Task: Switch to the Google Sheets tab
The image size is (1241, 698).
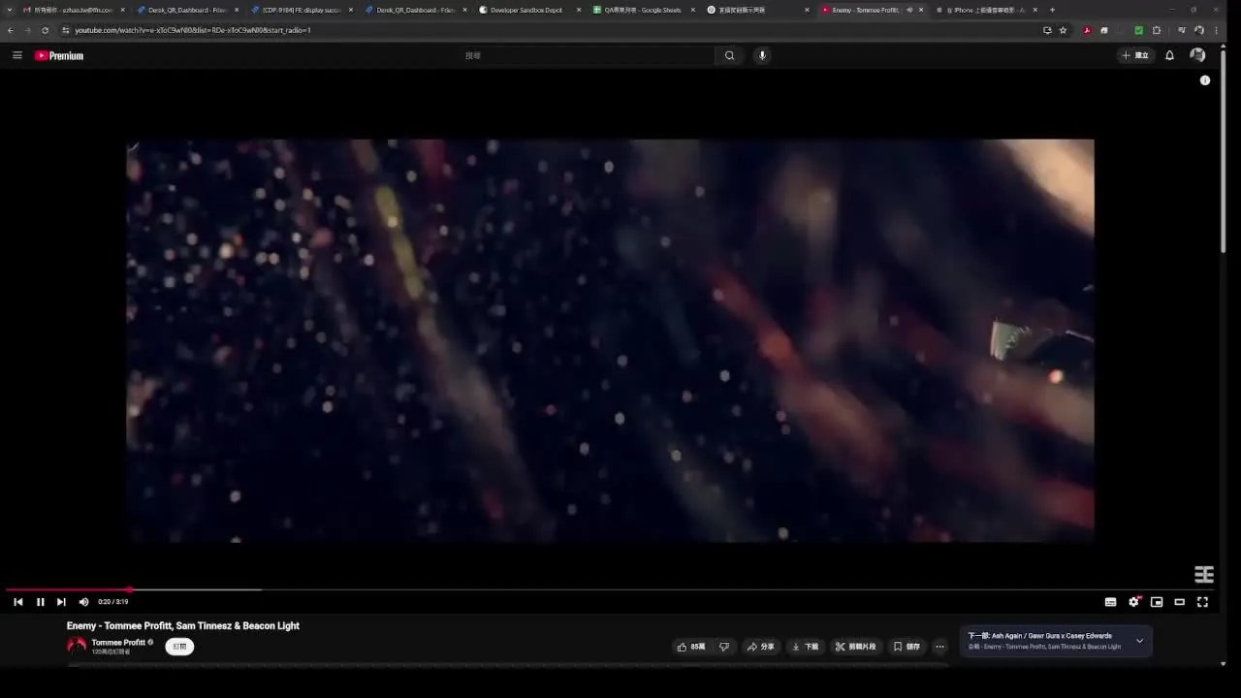Action: [642, 10]
